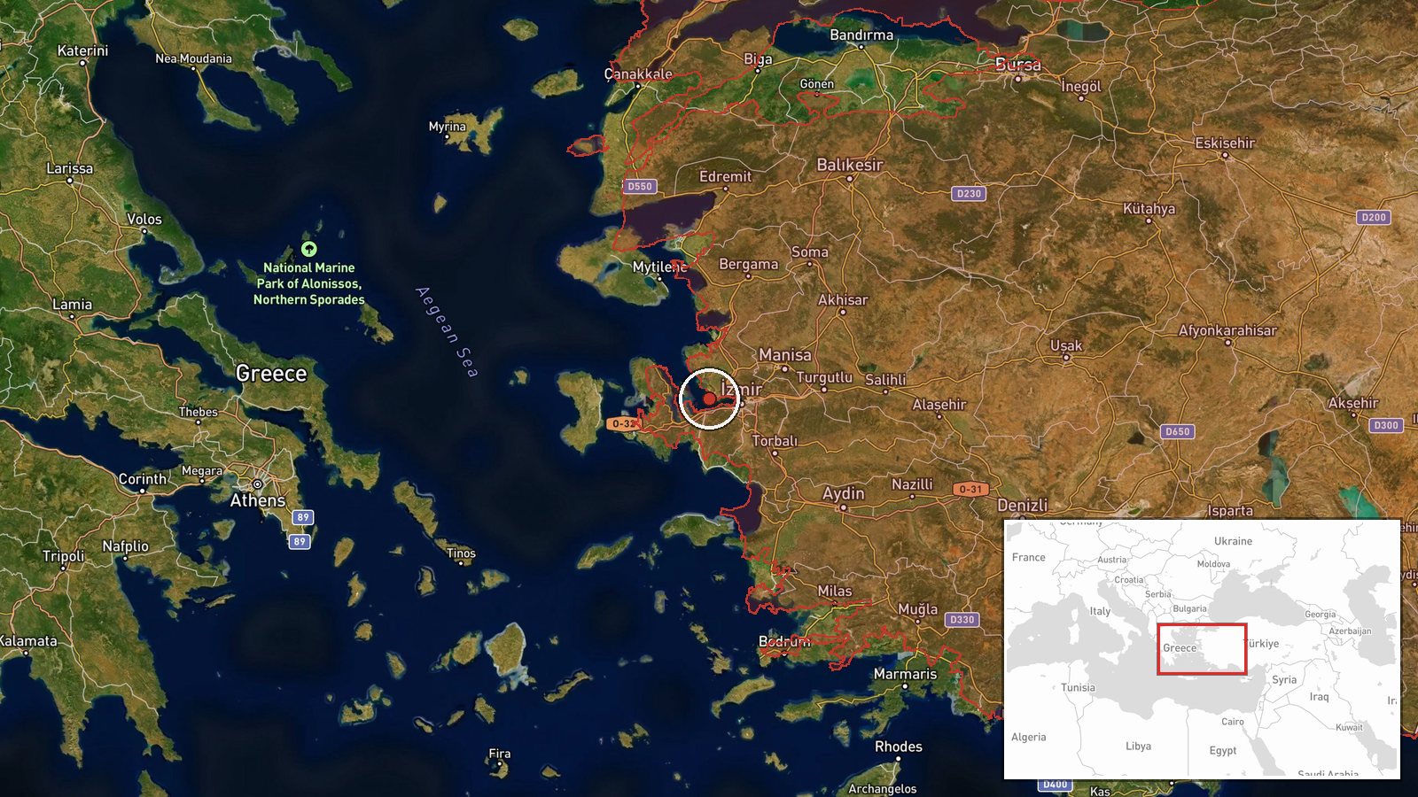Screen dimensions: 1418x797
Task: Click the O-31 highway shield
Action: click(x=971, y=490)
